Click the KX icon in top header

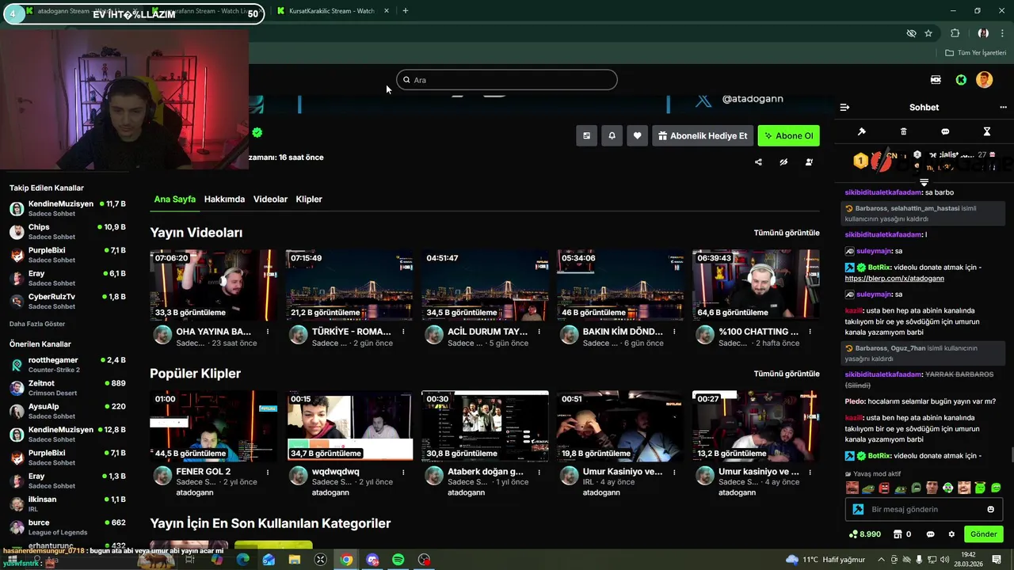point(936,80)
